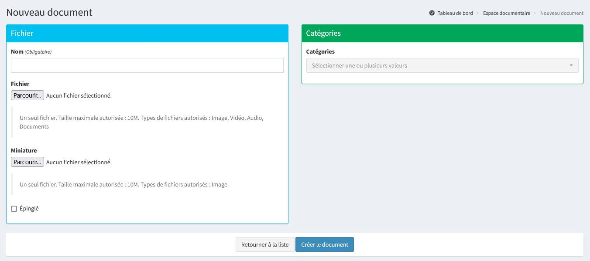
Task: Click the Épinglé checkbox label text
Action: (29, 209)
